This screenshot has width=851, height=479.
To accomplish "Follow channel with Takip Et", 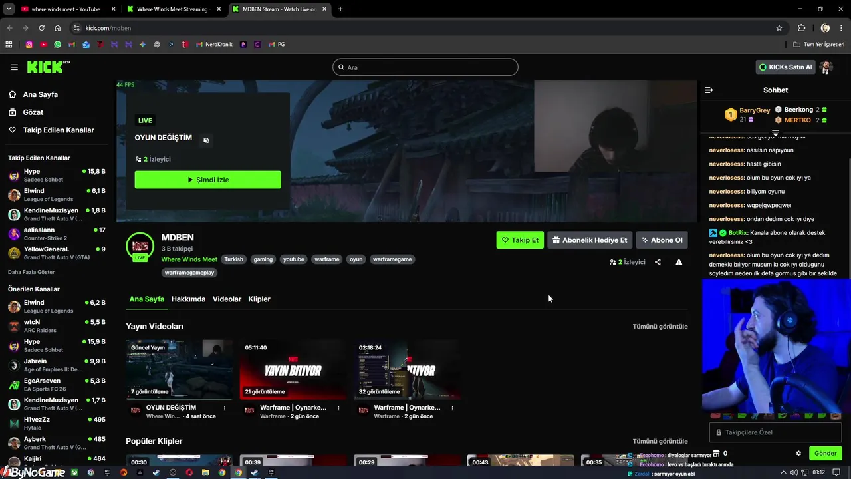I will click(520, 240).
